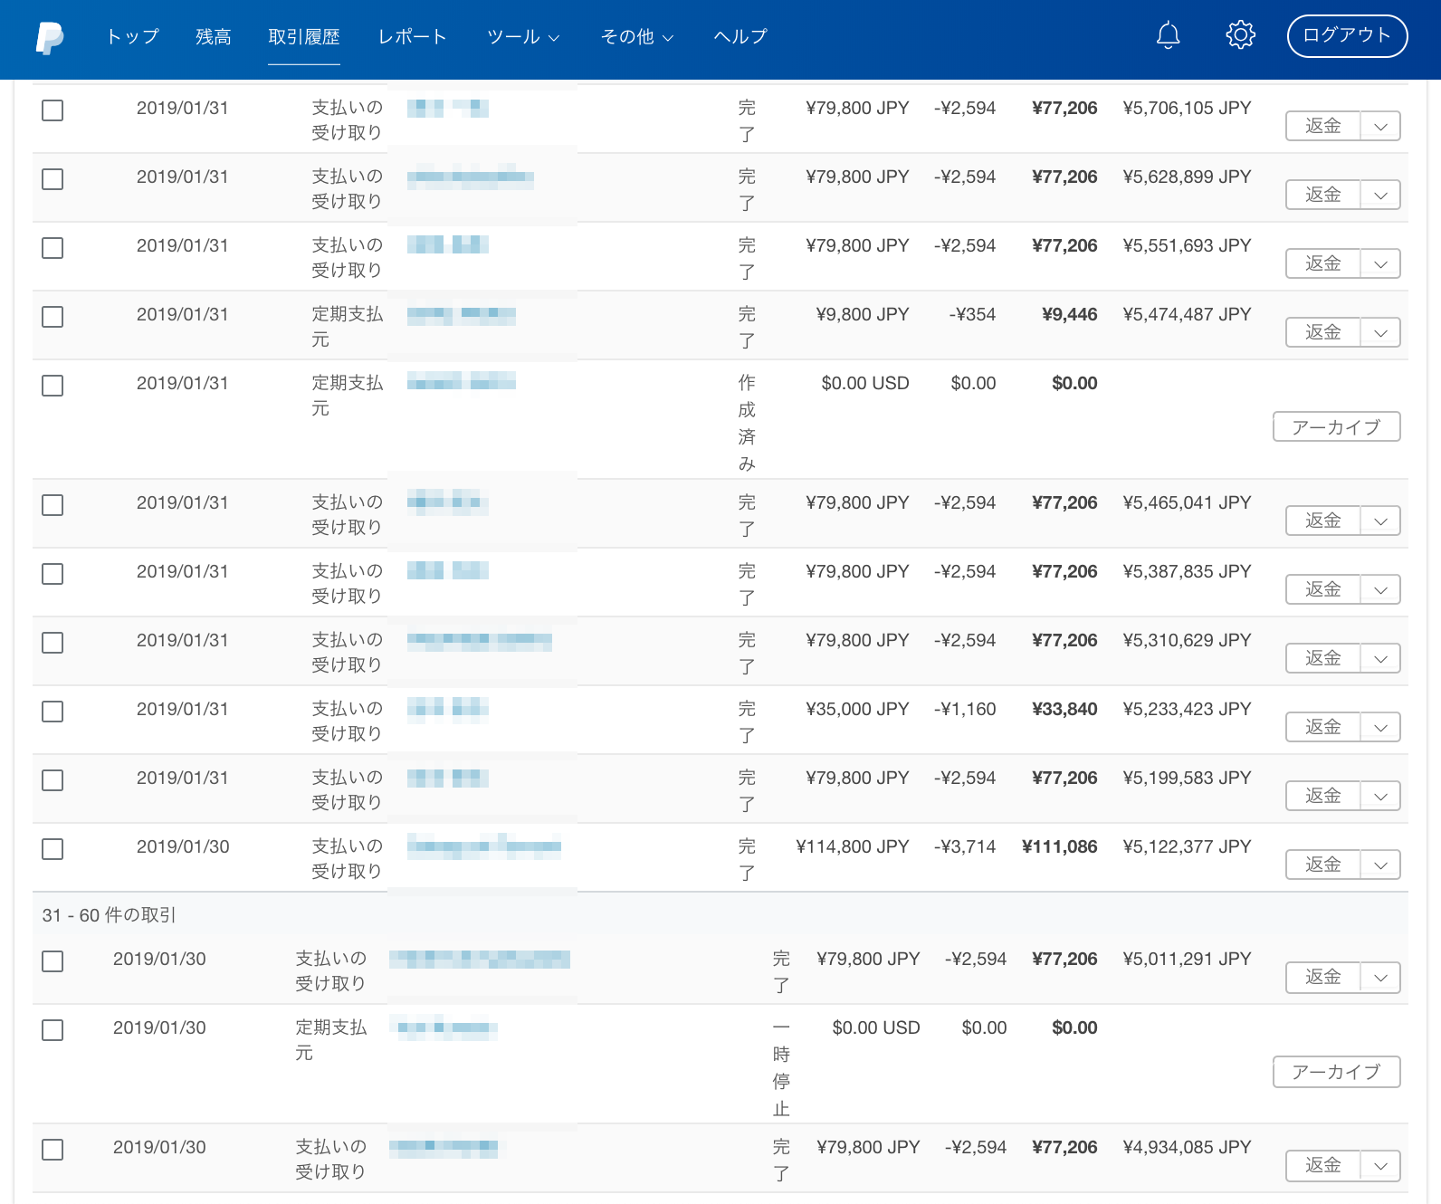The height and width of the screenshot is (1204, 1441).
Task: Click the -¥3,714 fee value
Action: [965, 846]
